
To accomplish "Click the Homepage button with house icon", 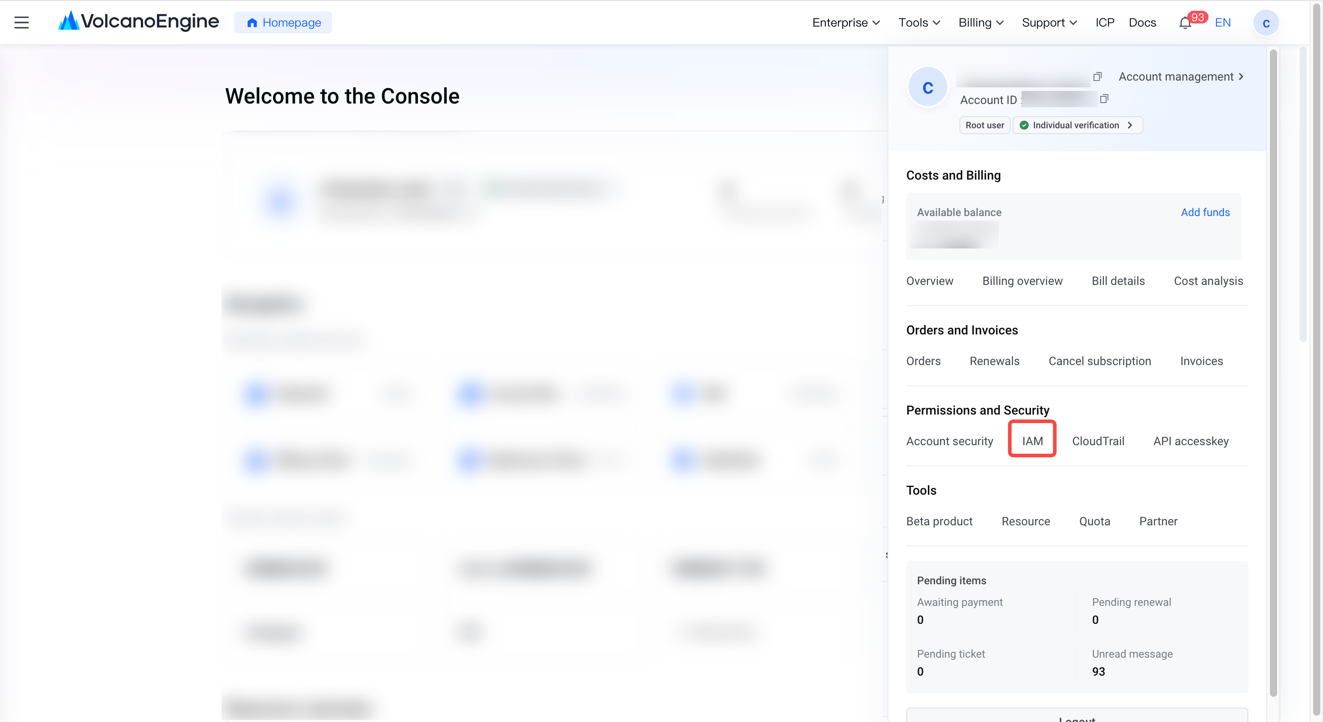I will coord(283,23).
